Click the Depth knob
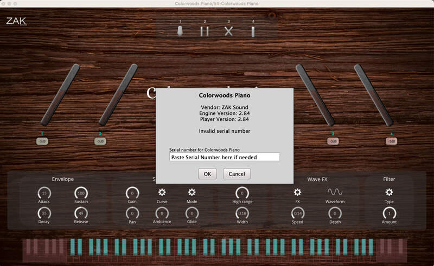Image resolution: width=434 pixels, height=266 pixels. tap(335, 213)
